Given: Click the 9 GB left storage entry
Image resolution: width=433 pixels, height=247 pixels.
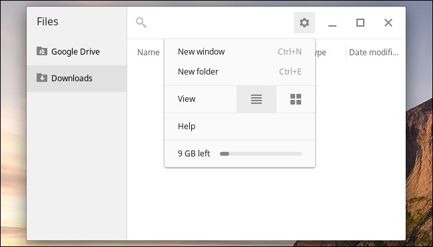Looking at the screenshot, I should point(240,153).
